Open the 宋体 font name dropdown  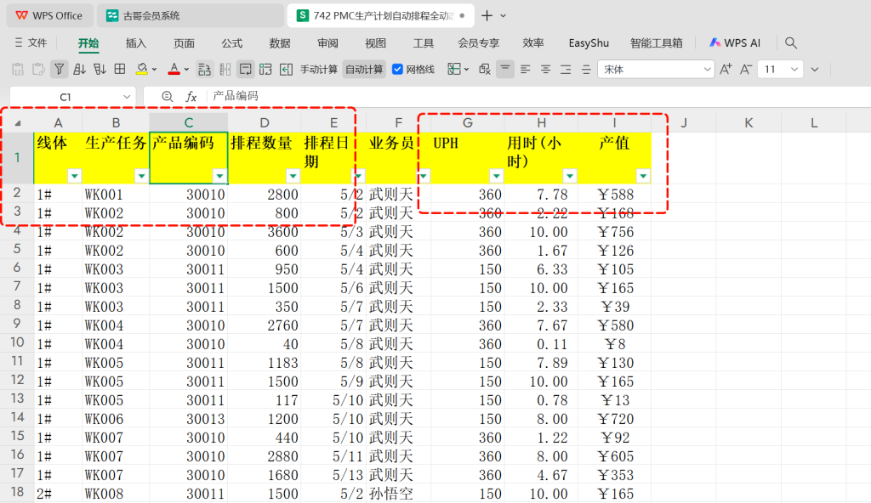point(707,70)
